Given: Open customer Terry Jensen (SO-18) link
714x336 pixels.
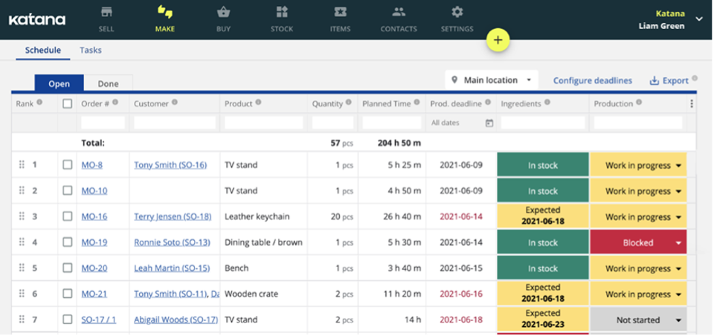Looking at the screenshot, I should (173, 216).
